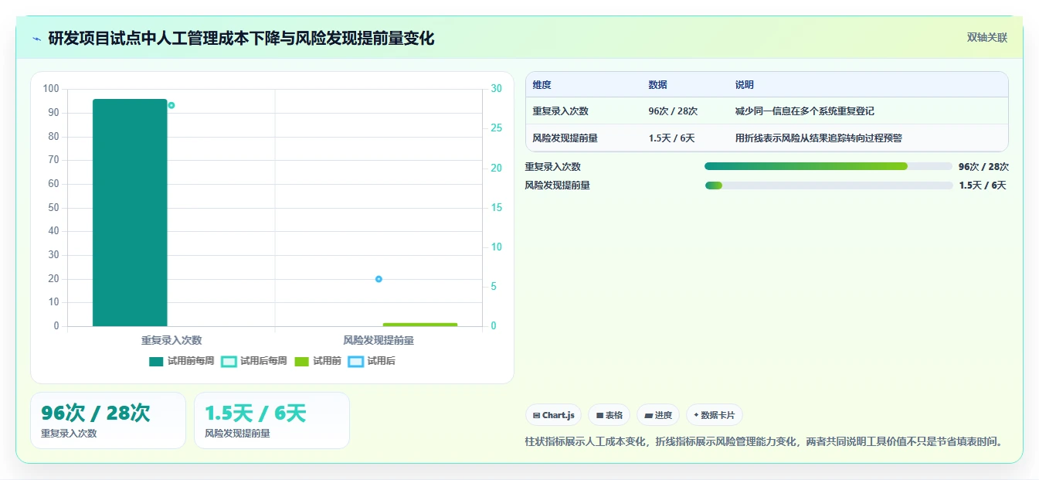Click the left axis value 100
The width and height of the screenshot is (1039, 480).
click(x=51, y=89)
